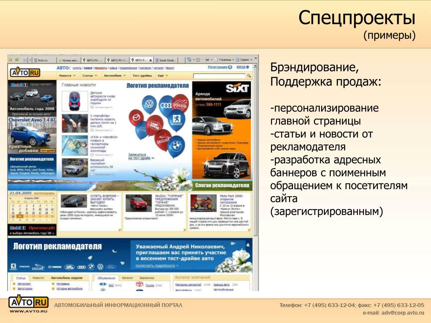The height and width of the screenshot is (323, 431).
Task: Click Ford oval logo in blue banner
Action: pos(111,267)
